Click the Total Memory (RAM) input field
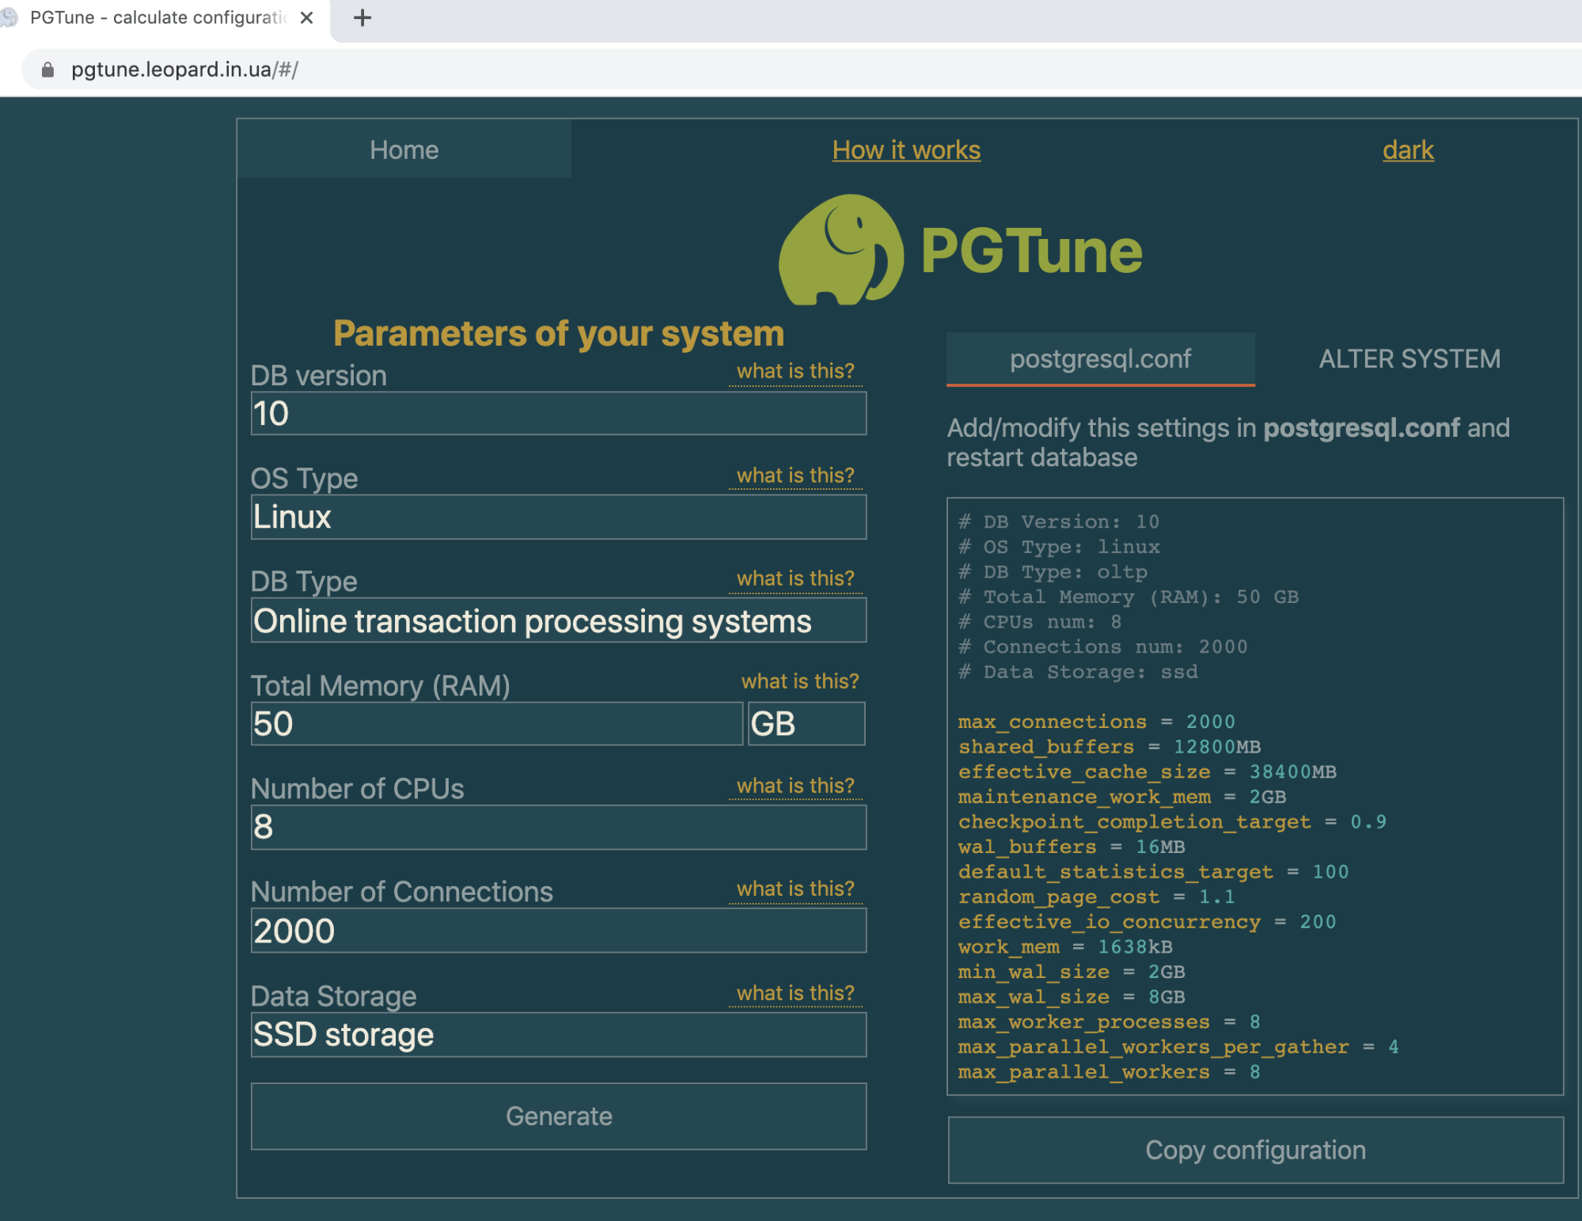The width and height of the screenshot is (1582, 1221). click(x=495, y=723)
